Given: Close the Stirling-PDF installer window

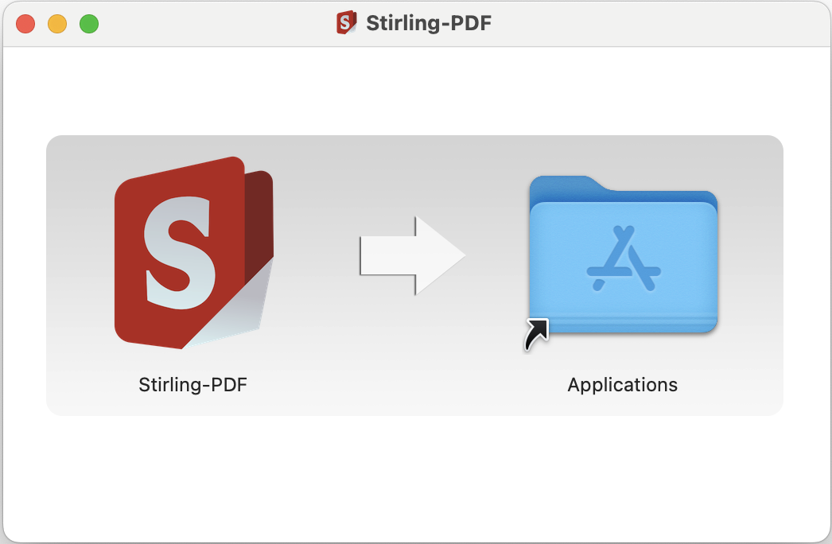Looking at the screenshot, I should 25,24.
